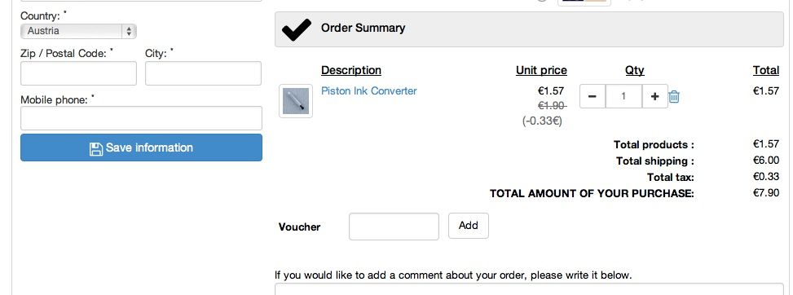Click the floppy disk icon in Save information
The image size is (793, 295).
click(x=96, y=148)
